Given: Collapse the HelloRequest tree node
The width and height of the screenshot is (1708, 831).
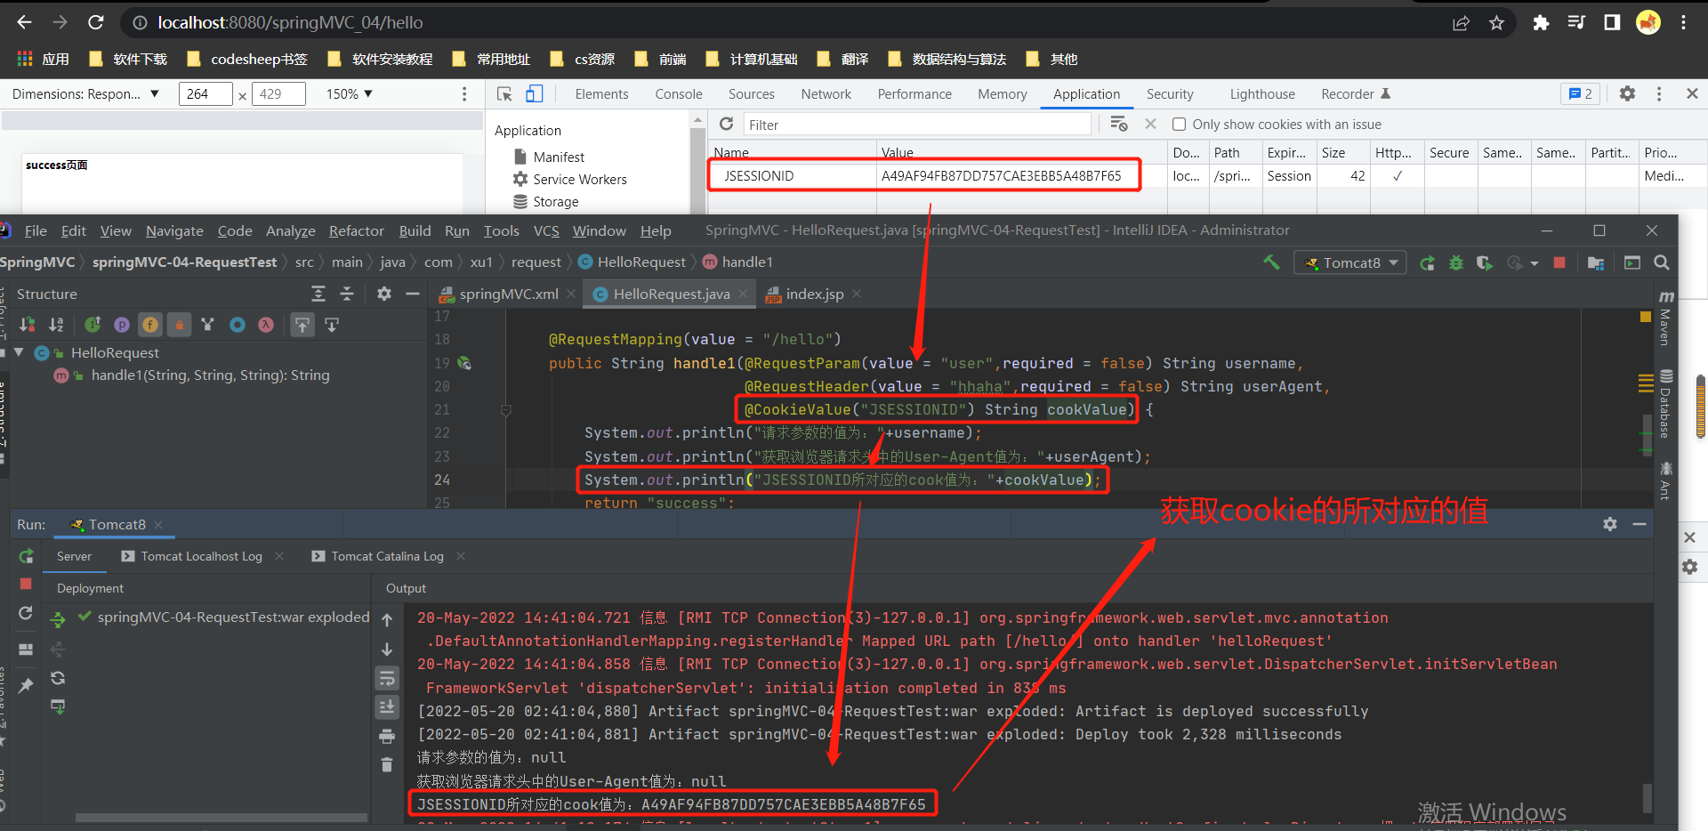Looking at the screenshot, I should click(x=19, y=352).
